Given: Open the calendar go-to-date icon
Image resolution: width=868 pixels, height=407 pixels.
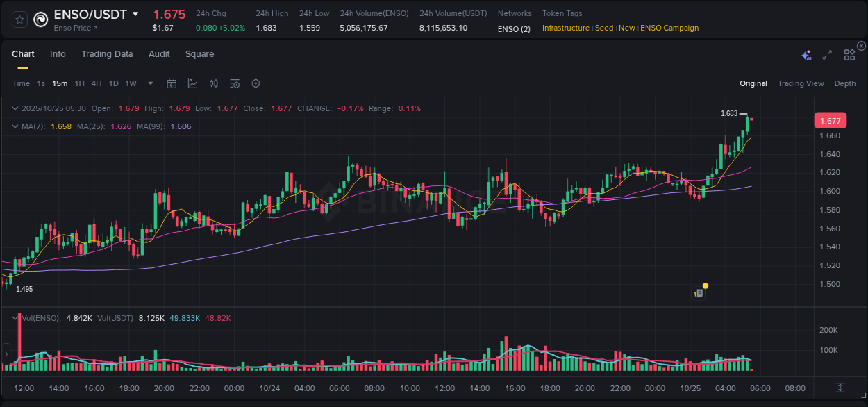Looking at the screenshot, I should 172,83.
